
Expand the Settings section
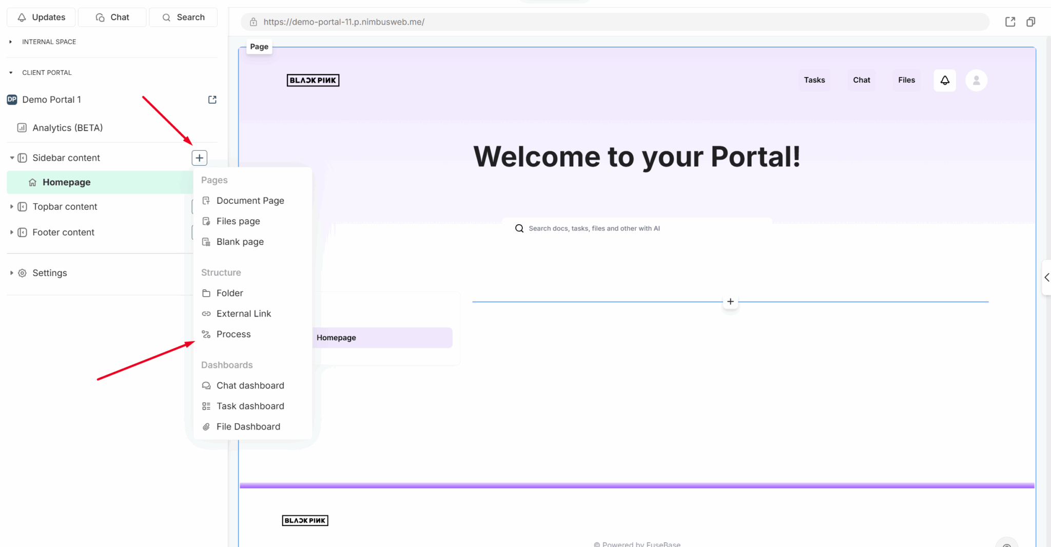[12, 272]
